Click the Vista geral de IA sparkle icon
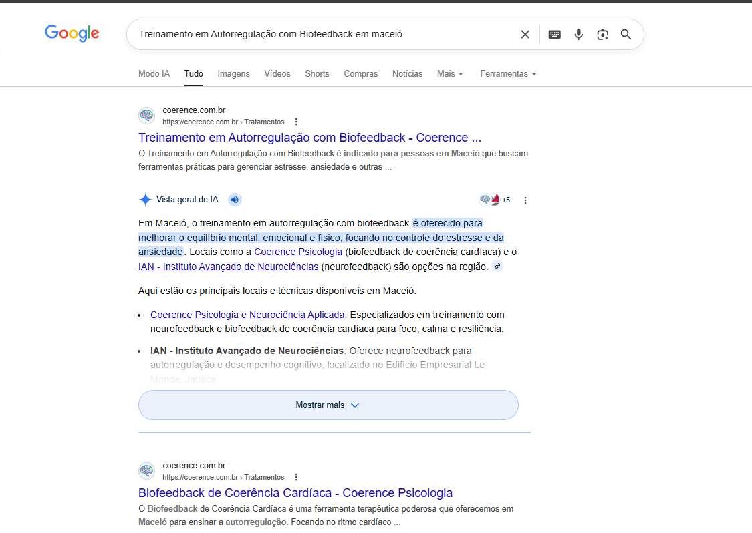The image size is (752, 533). 145,200
